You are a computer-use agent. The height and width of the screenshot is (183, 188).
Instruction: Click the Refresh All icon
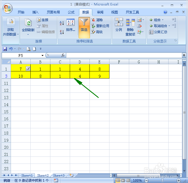click(28, 23)
